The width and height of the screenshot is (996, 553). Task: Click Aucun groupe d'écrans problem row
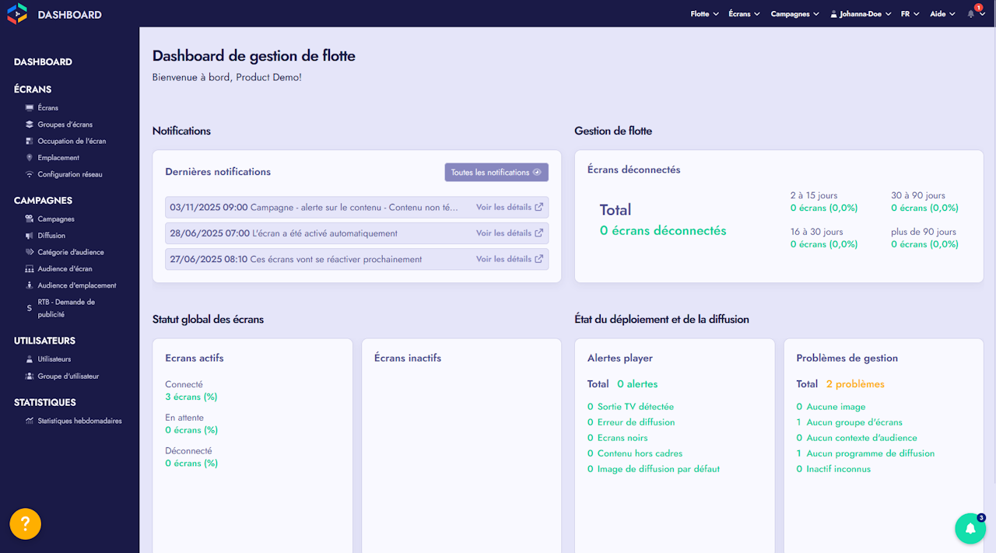(x=849, y=422)
